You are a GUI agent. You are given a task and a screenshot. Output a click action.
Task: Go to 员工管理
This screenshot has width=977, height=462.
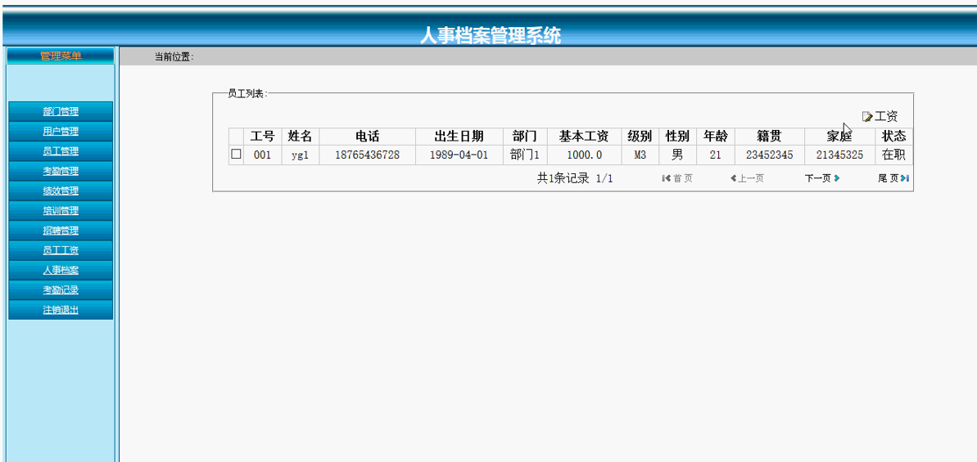click(61, 152)
